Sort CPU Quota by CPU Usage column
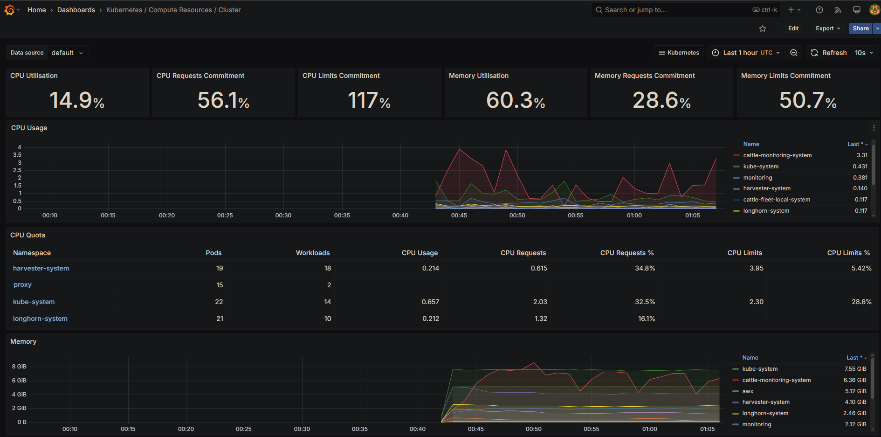 point(420,253)
